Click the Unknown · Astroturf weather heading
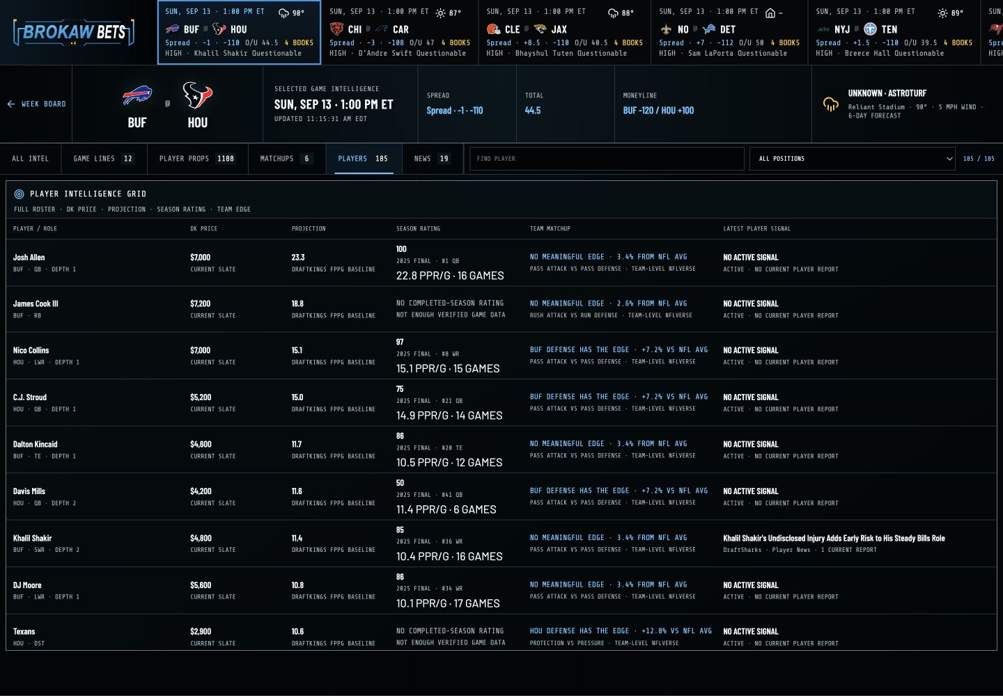The width and height of the screenshot is (1003, 696). [887, 93]
